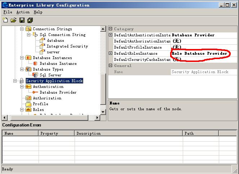The width and height of the screenshot is (239, 174).
Task: Select the Profile tree item
Action: (40, 104)
